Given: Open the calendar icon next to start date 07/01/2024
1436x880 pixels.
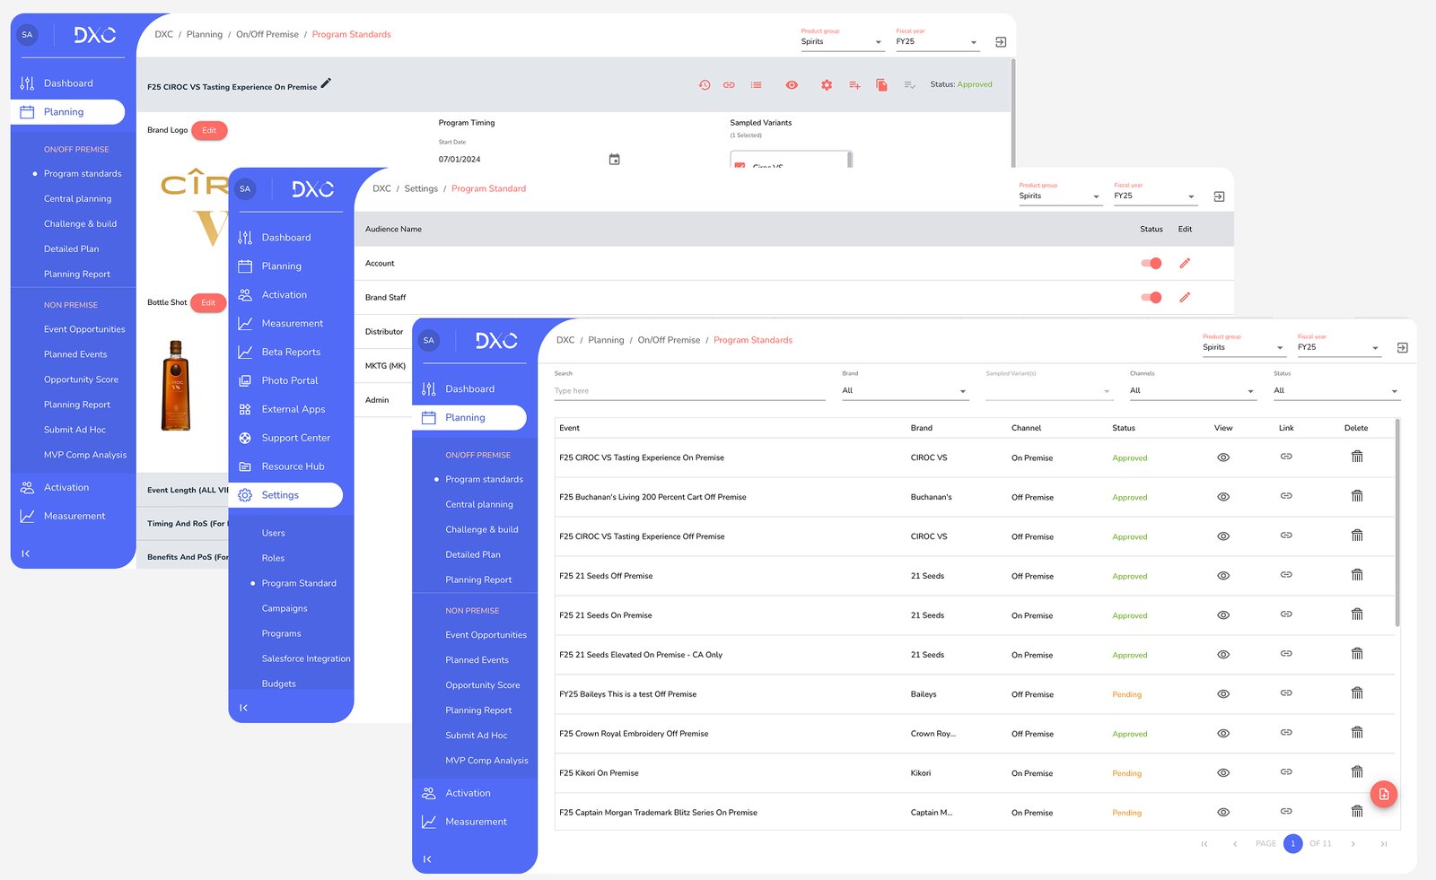Looking at the screenshot, I should coord(615,160).
